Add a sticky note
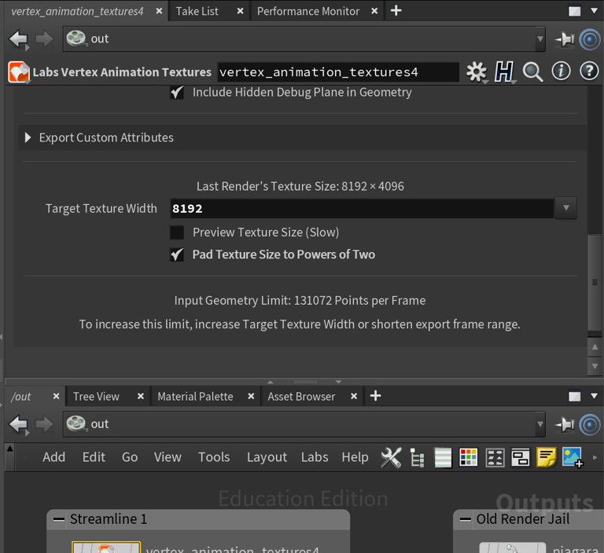 pos(547,457)
